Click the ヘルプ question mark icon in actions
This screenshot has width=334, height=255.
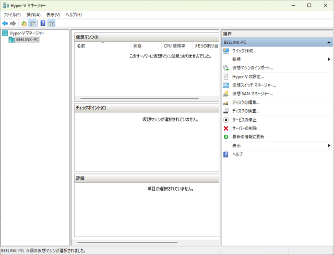click(226, 154)
